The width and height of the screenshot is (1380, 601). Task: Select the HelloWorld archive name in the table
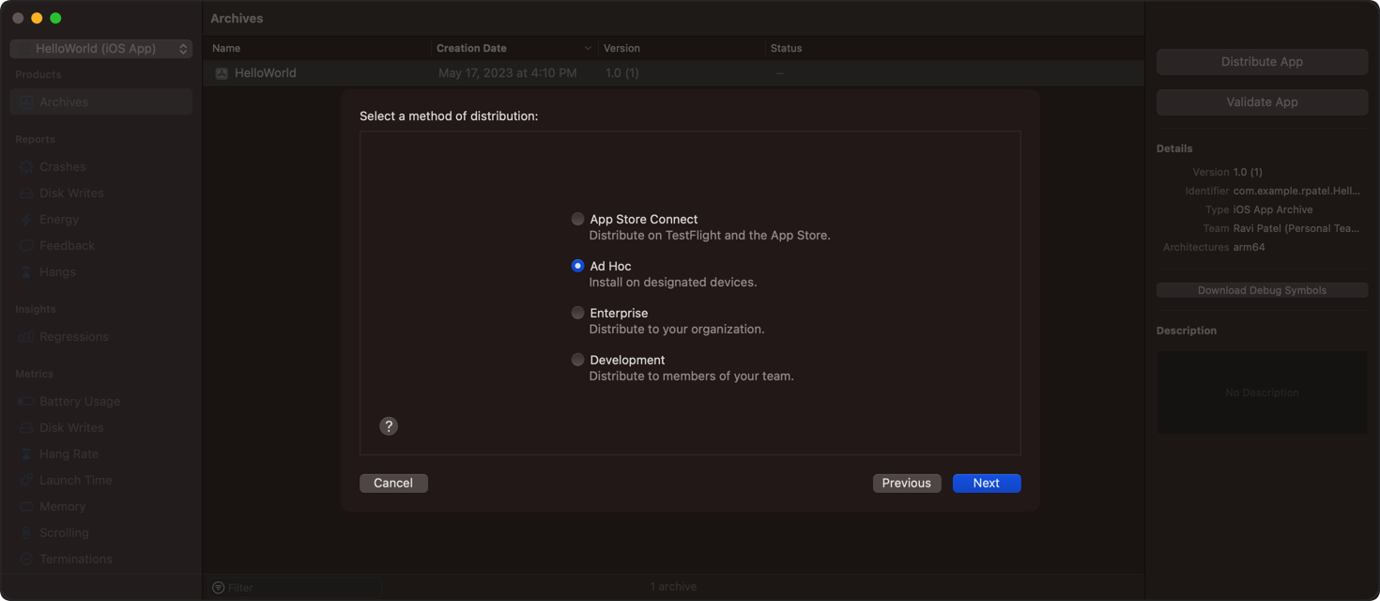coord(266,73)
